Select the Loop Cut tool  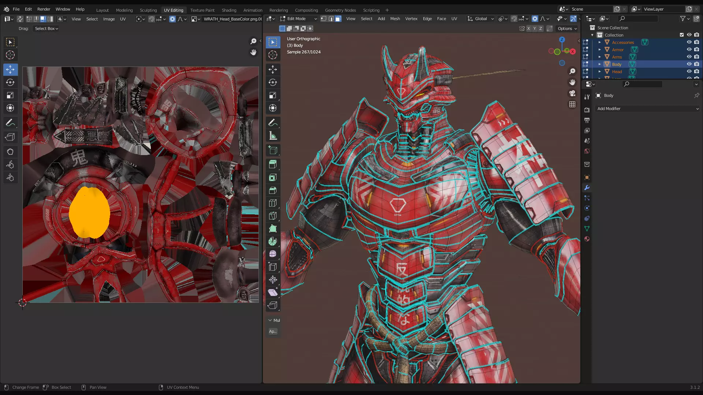tap(273, 203)
